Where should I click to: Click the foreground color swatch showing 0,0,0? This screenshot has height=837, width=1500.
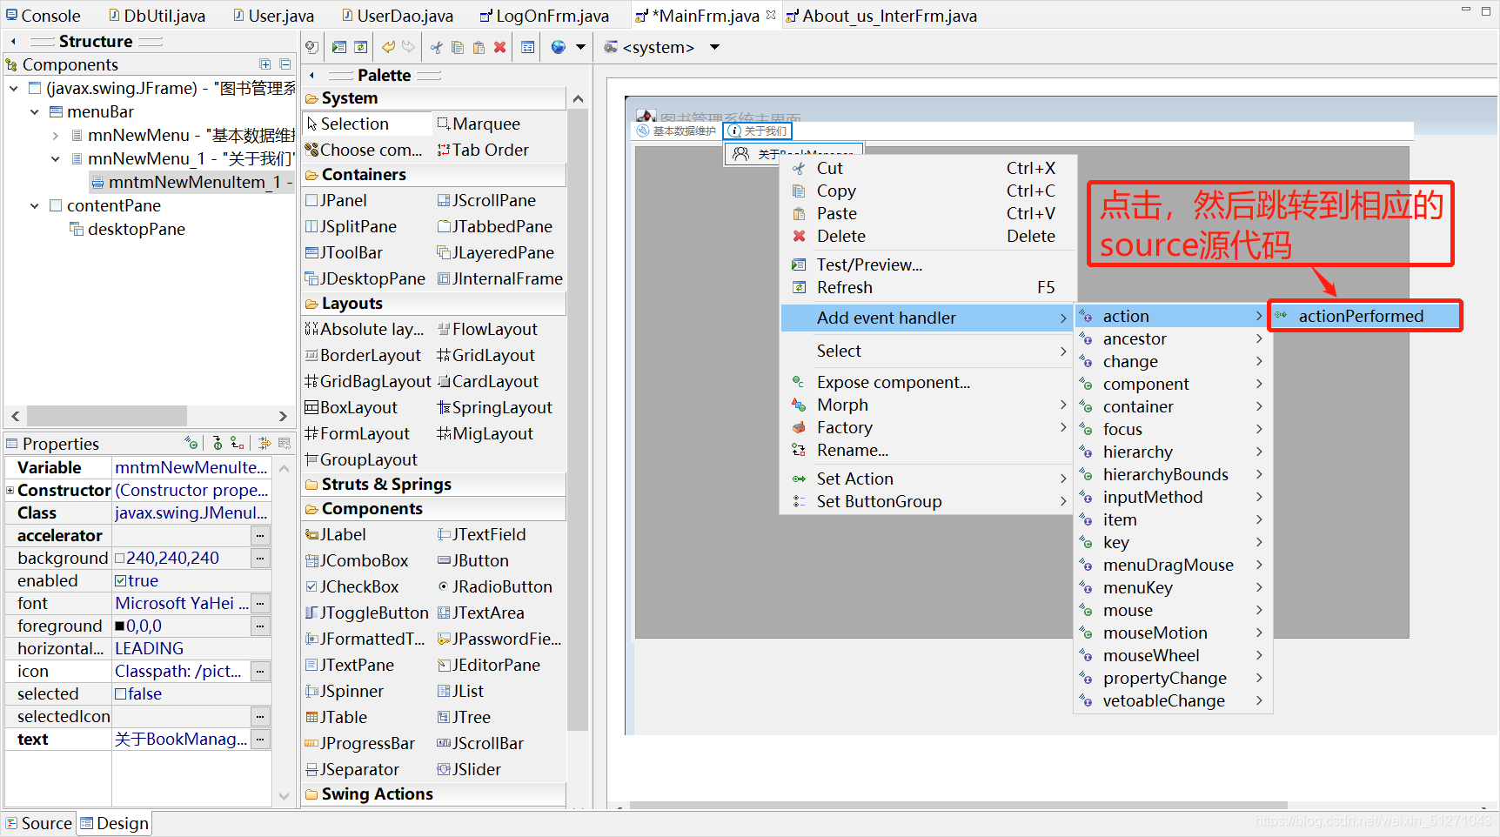pyautogui.click(x=120, y=626)
